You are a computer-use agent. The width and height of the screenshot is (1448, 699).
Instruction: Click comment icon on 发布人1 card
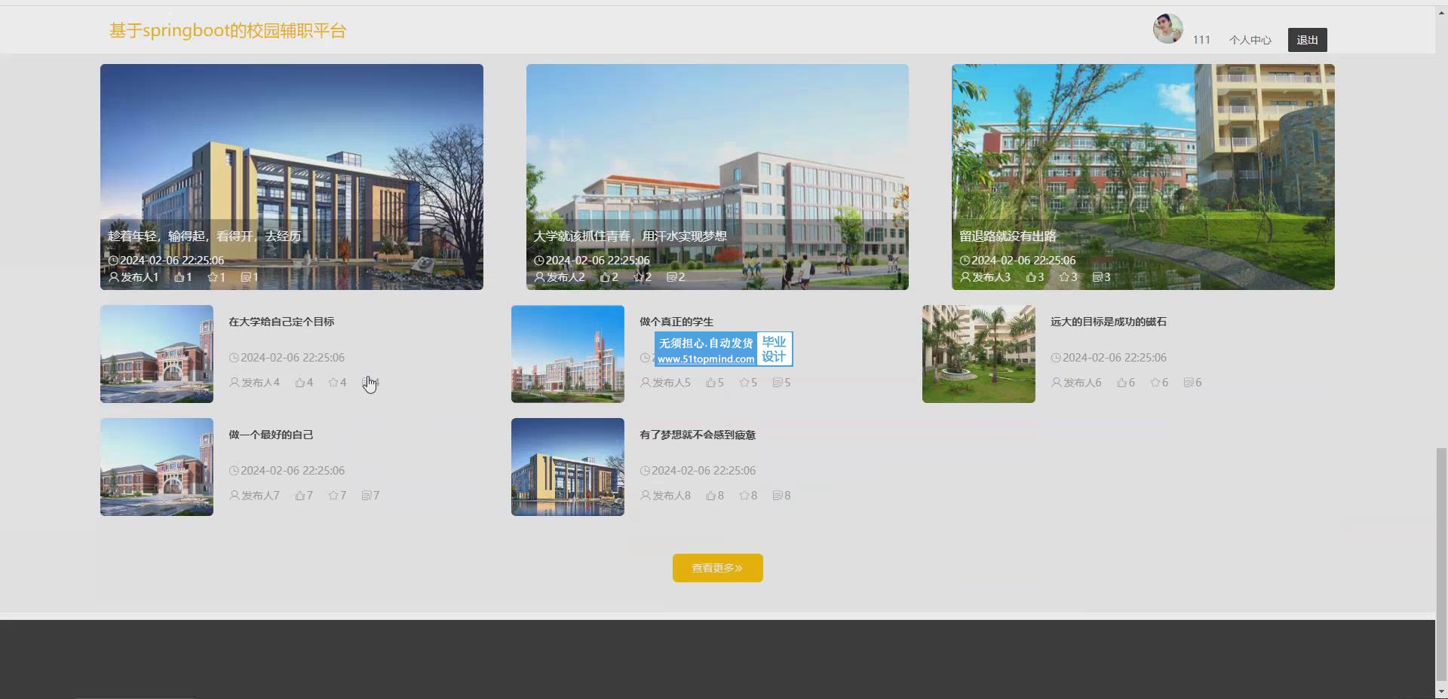(245, 277)
